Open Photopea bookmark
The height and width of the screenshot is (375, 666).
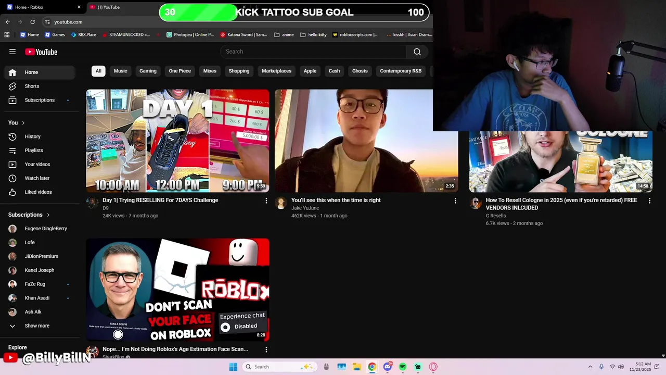190,35
